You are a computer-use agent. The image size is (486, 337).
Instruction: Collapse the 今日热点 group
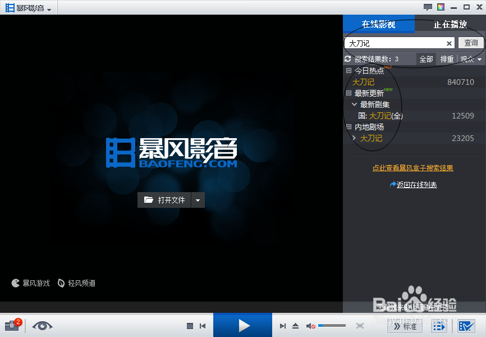[x=349, y=70]
